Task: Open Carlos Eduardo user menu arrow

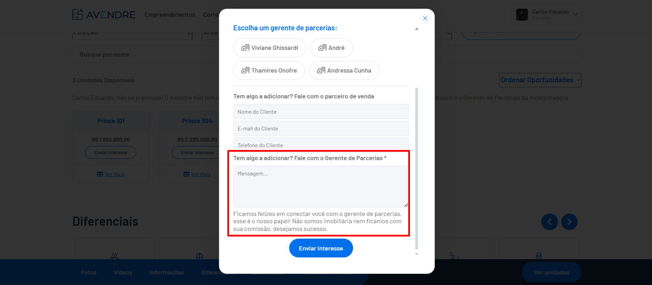Action: (575, 15)
